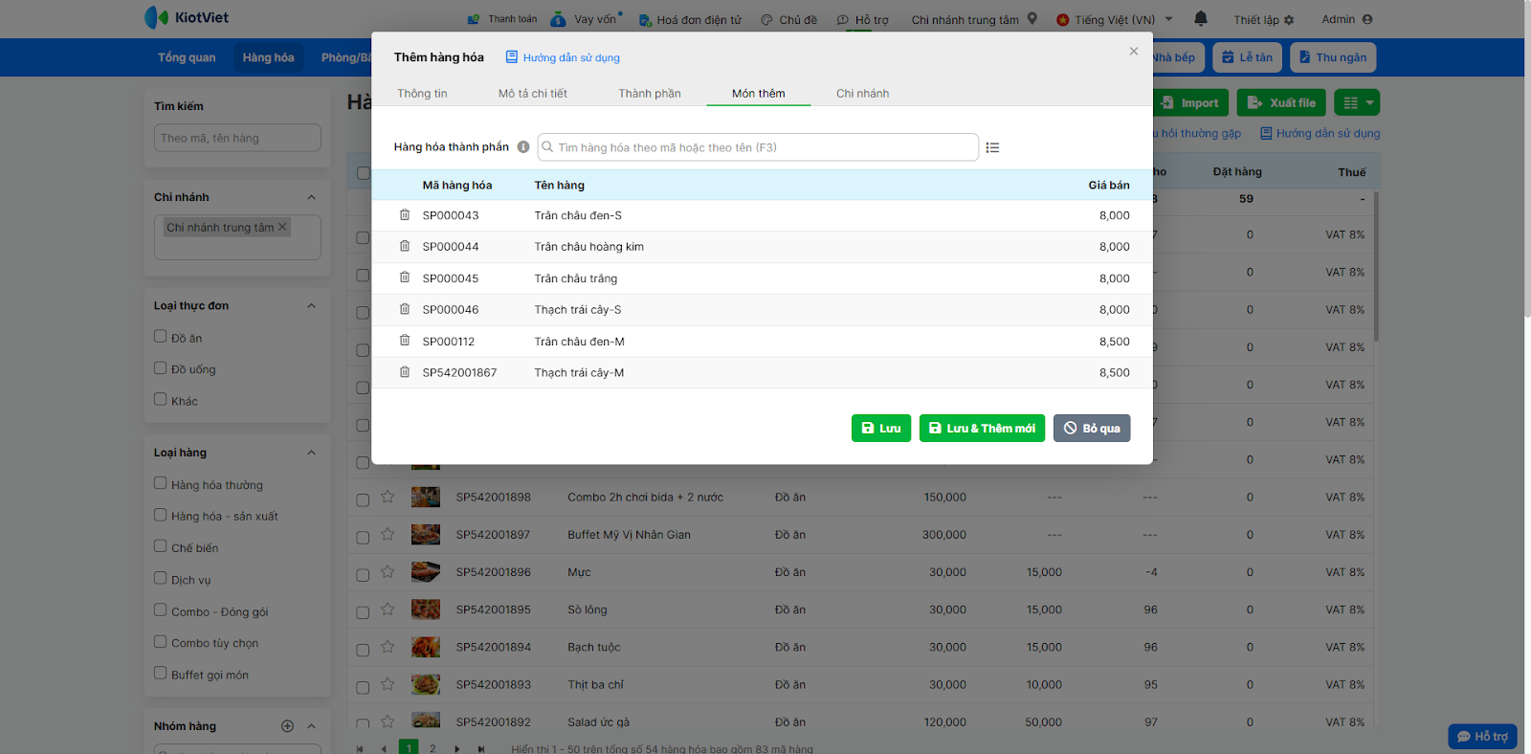The height and width of the screenshot is (754, 1531).
Task: Click Lưu & Thêm mới
Action: 982,429
